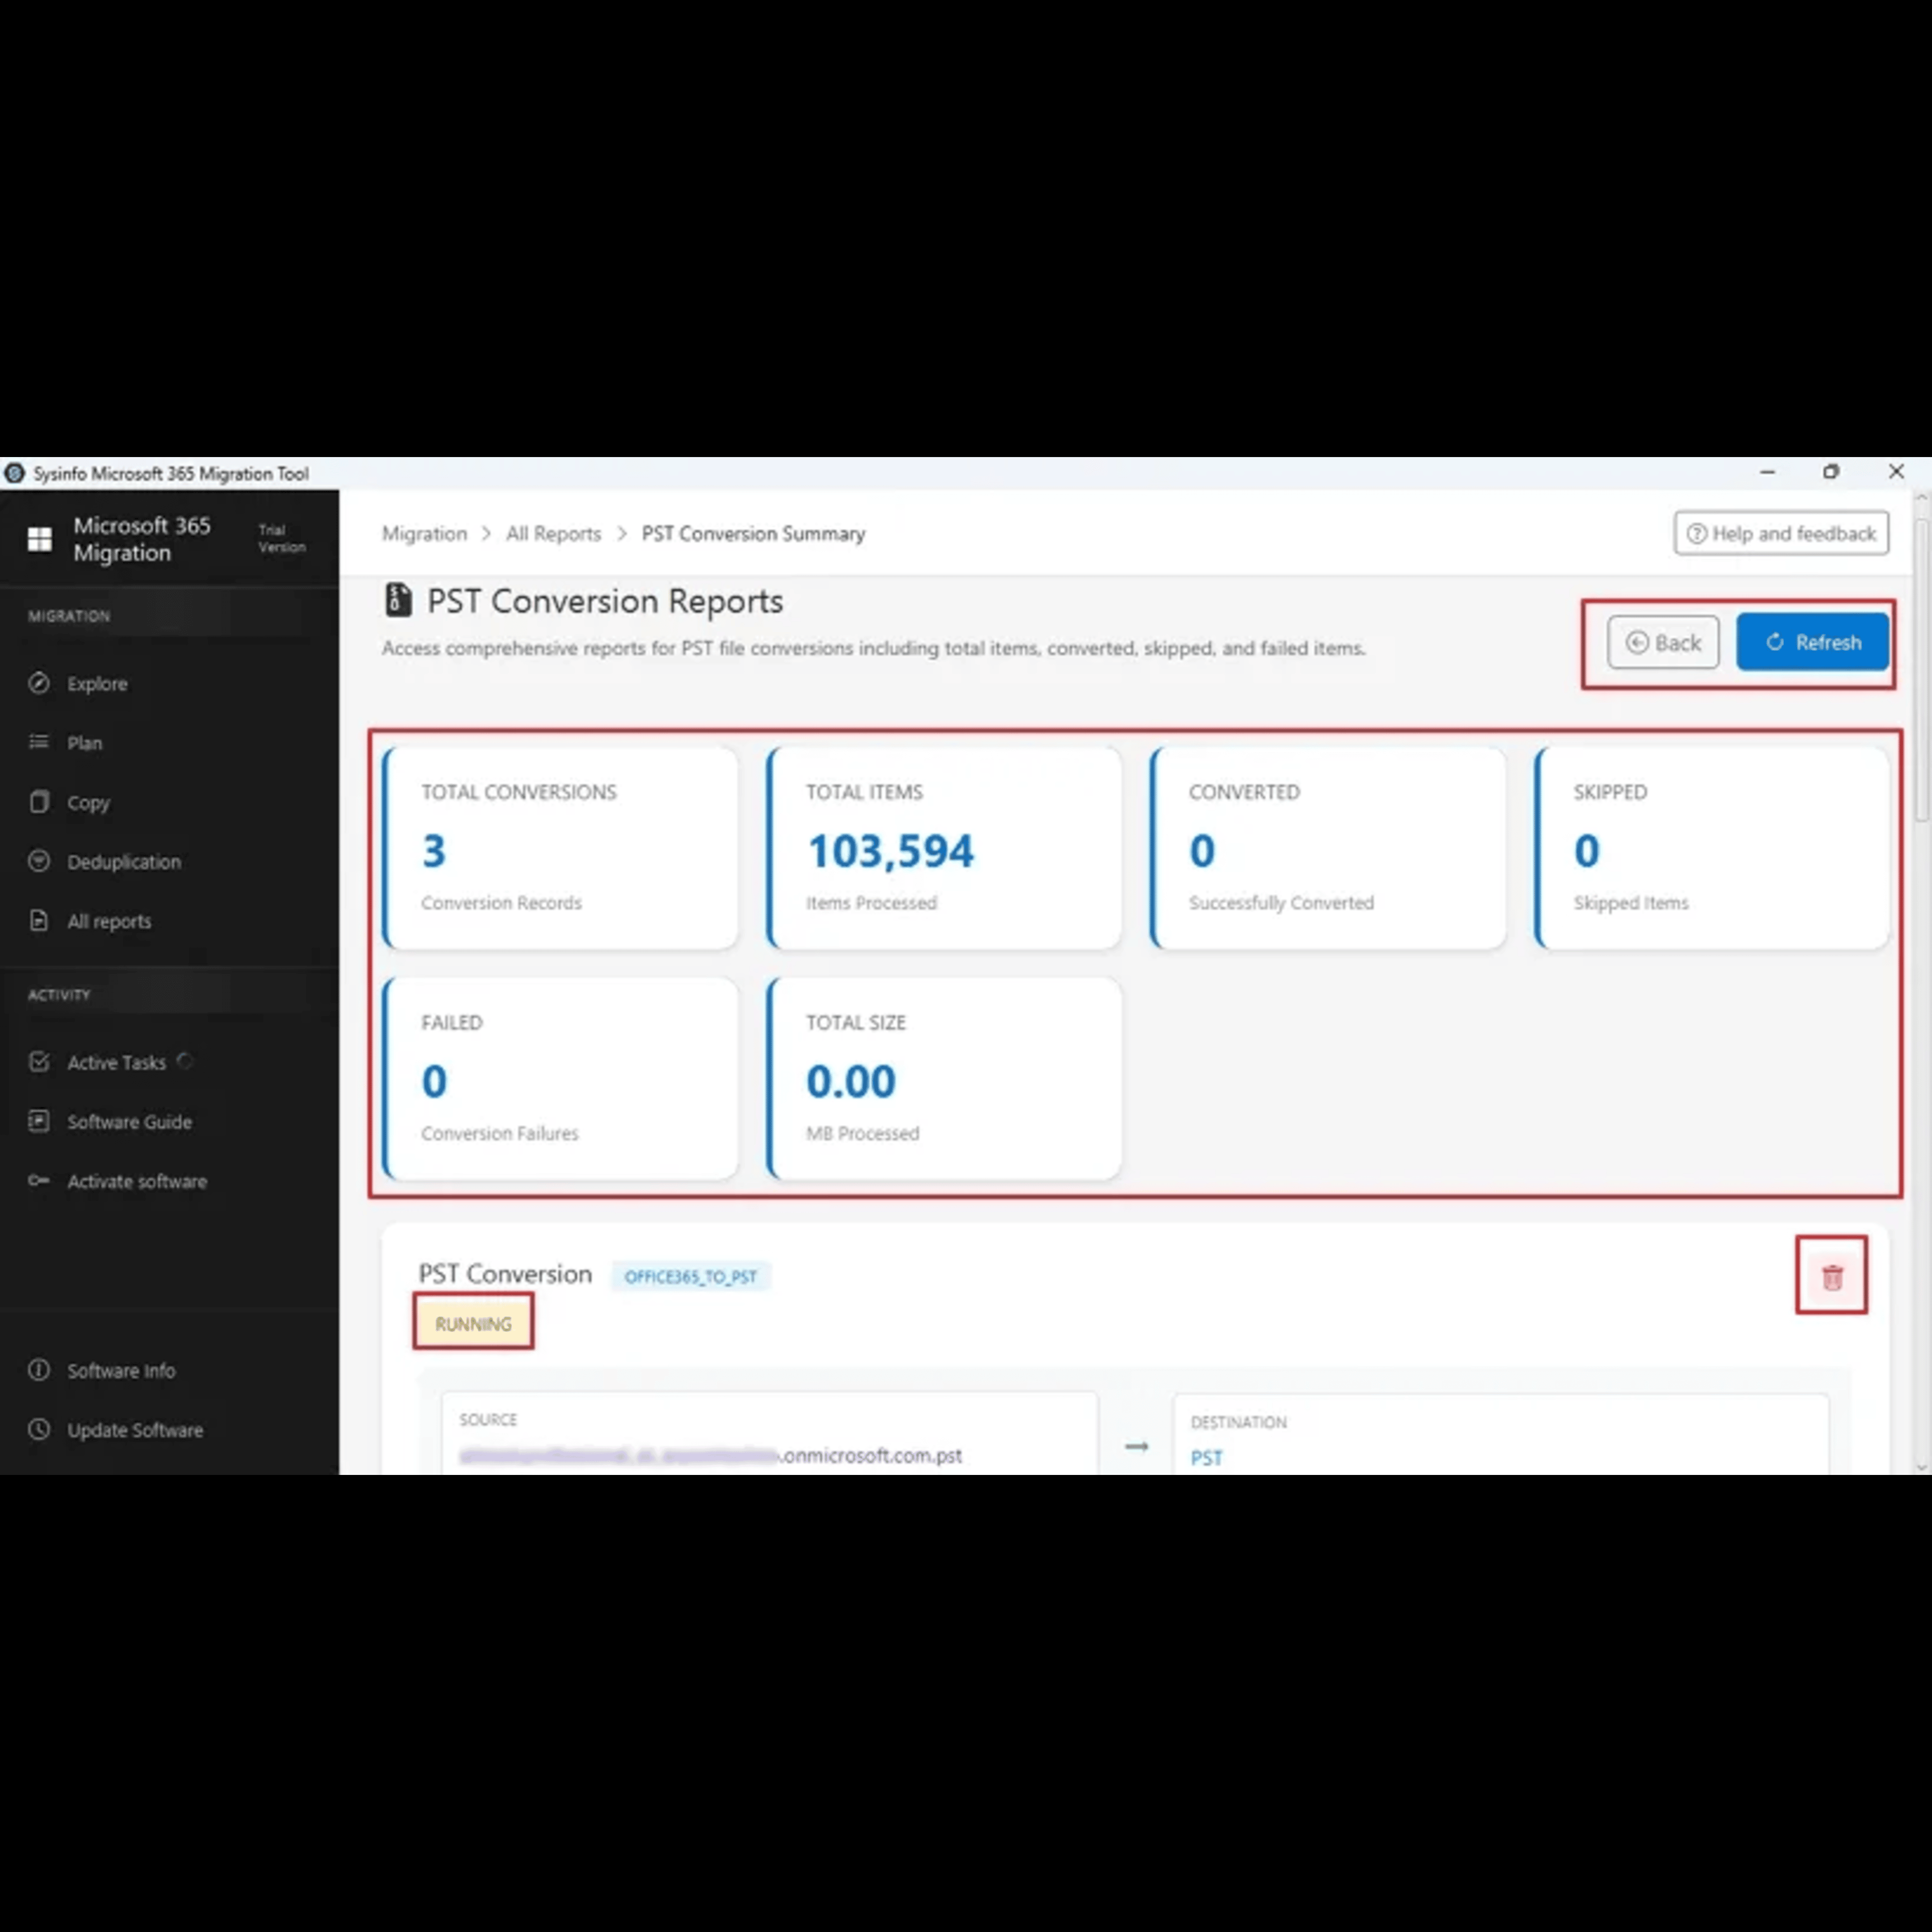Screen dimensions: 1932x1932
Task: Click the PST destination value
Action: [1206, 1458]
